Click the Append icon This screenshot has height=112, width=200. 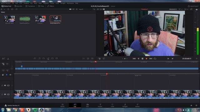[39, 58]
